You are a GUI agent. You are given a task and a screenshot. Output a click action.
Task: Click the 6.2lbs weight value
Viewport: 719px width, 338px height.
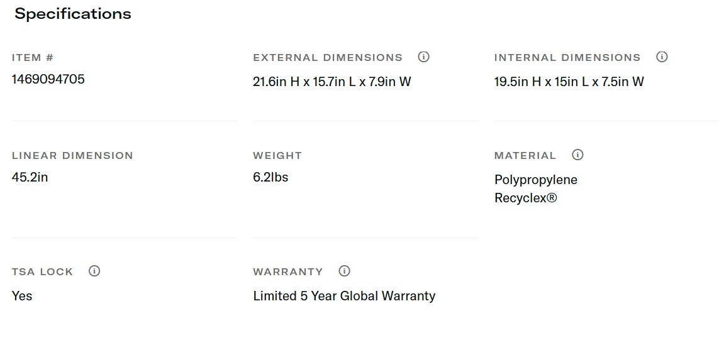point(270,177)
